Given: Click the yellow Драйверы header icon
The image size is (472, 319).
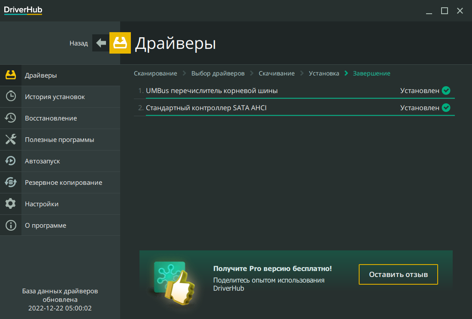Looking at the screenshot, I should click(x=120, y=43).
